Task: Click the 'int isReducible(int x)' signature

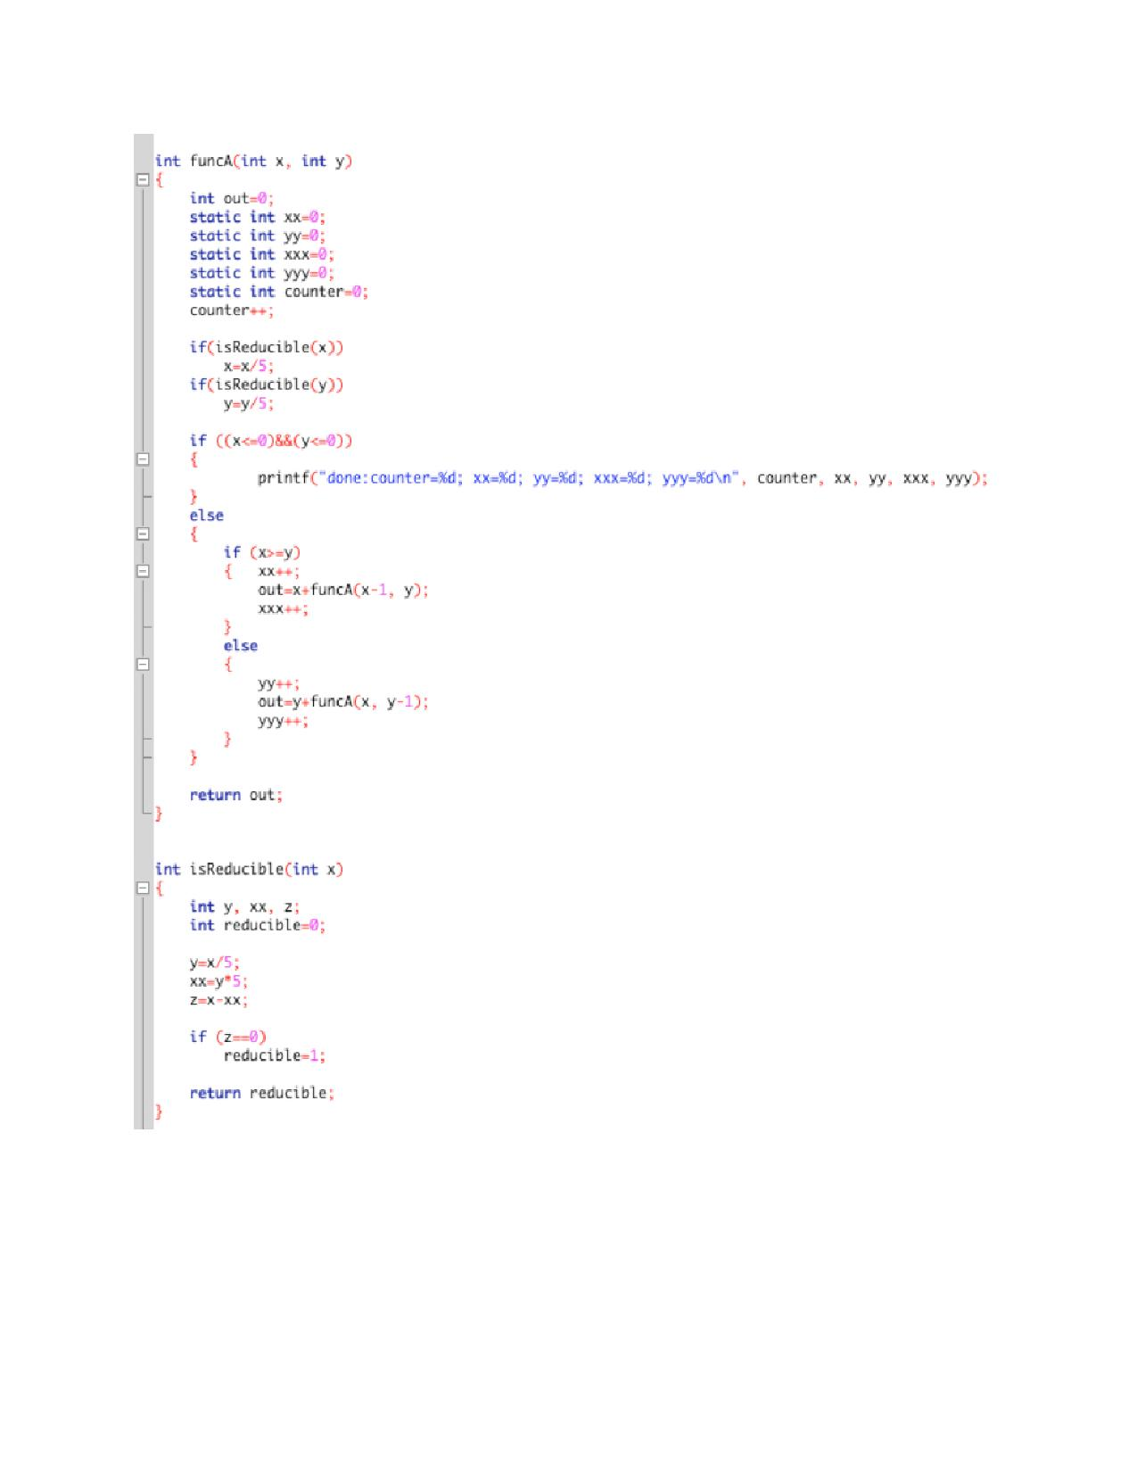Action: click(249, 870)
